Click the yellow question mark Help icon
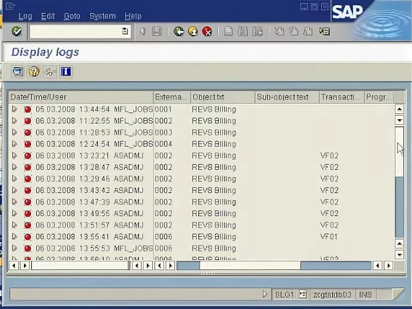Screen dimensions: 412x309 coord(34,72)
